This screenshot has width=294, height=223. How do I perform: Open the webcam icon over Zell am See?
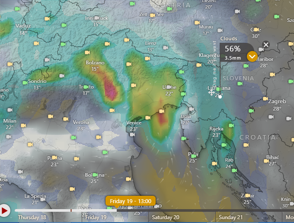(x=153, y=15)
